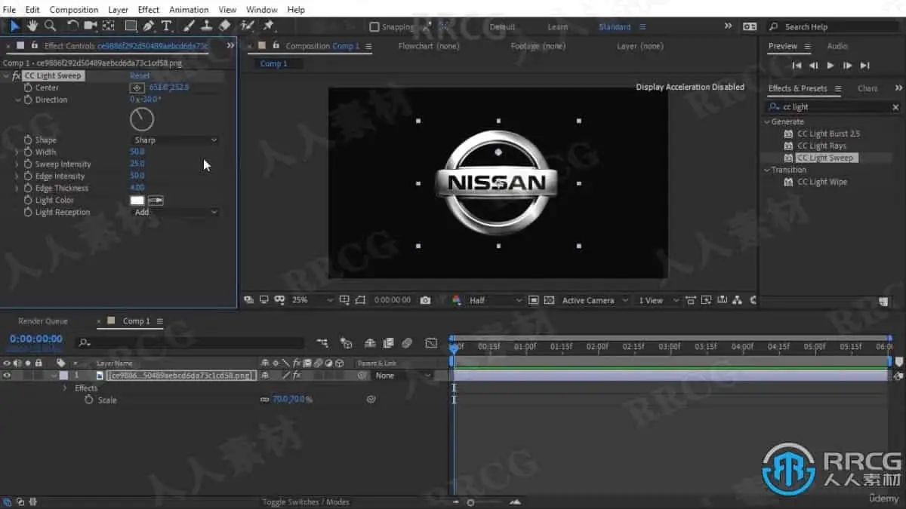This screenshot has height=509, width=906.
Task: Open the Light Reception dropdown set to Add
Action: (x=174, y=212)
